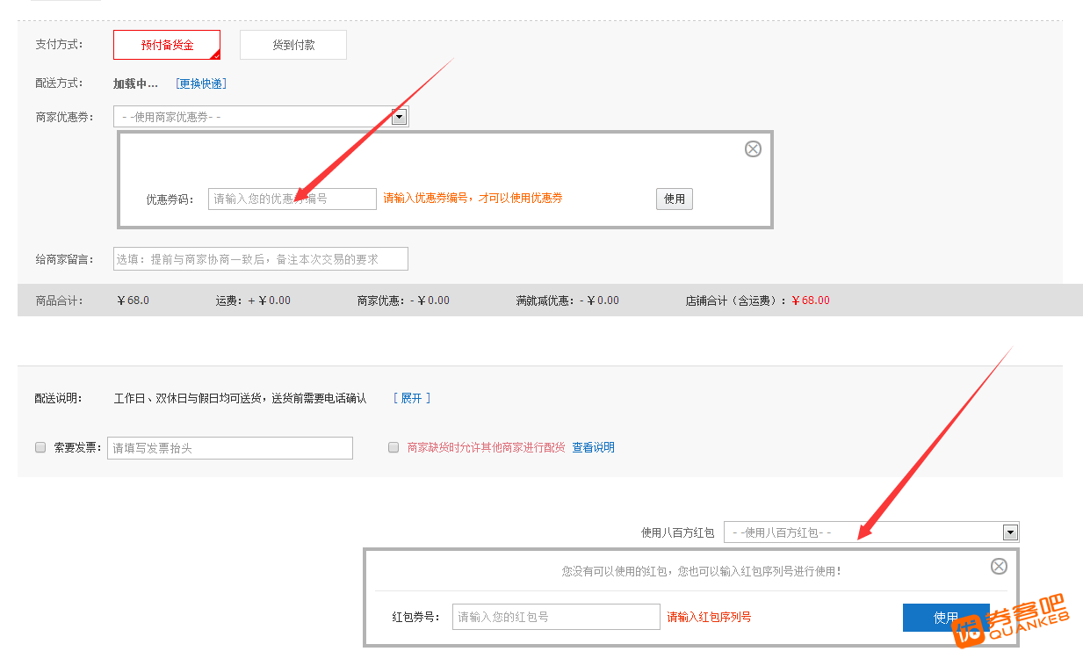Tick the 商家缺货时允许其他商家进行配货 checkbox
The width and height of the screenshot is (1083, 666).
pyautogui.click(x=393, y=447)
